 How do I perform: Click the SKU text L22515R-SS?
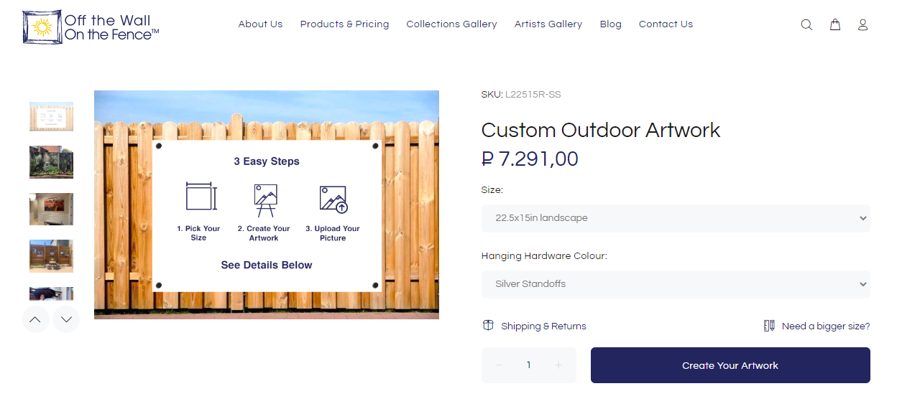click(533, 95)
